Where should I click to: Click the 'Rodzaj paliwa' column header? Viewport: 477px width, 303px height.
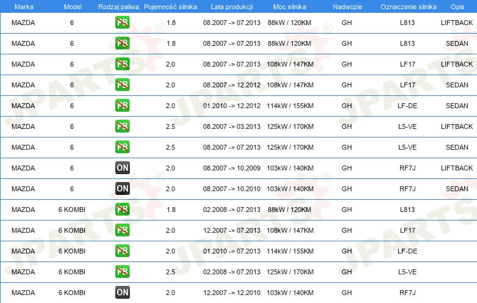(118, 6)
